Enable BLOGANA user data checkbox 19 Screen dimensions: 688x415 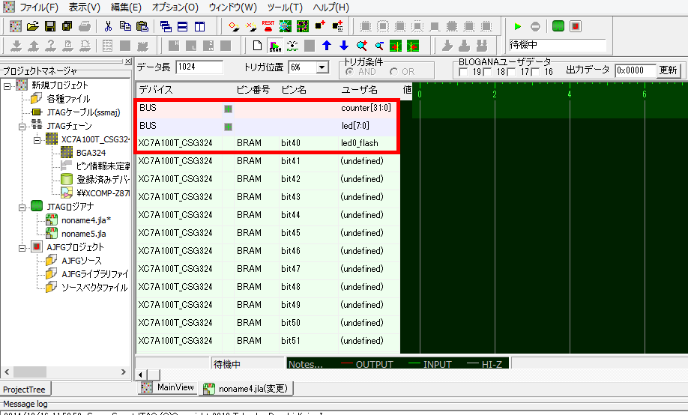[465, 72]
